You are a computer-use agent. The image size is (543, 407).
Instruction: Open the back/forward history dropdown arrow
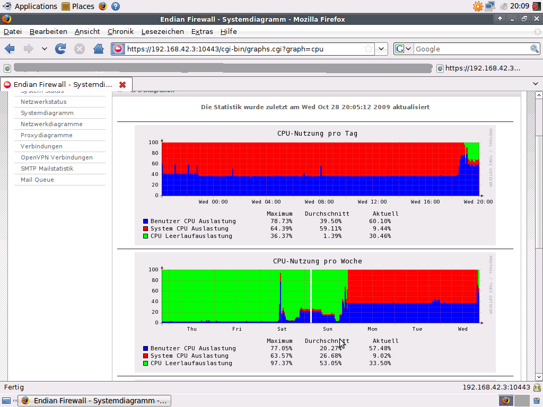(x=45, y=49)
